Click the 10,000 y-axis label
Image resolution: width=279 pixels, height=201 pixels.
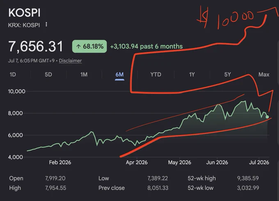16,91
